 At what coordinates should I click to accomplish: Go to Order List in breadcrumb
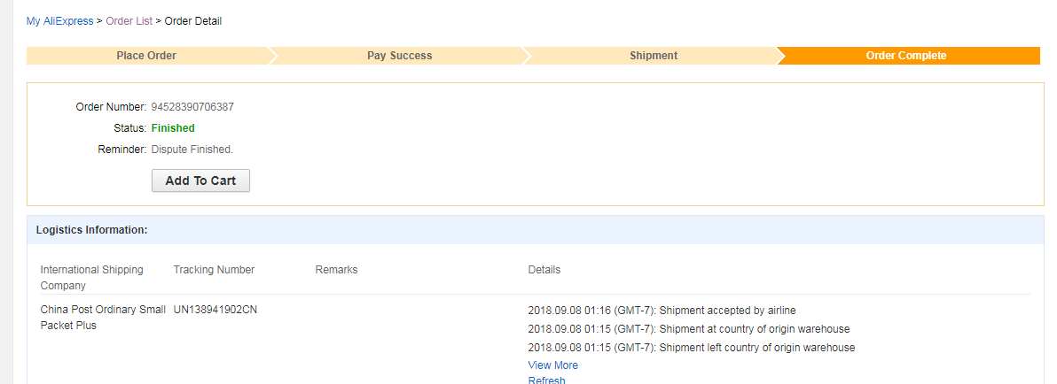pyautogui.click(x=129, y=21)
